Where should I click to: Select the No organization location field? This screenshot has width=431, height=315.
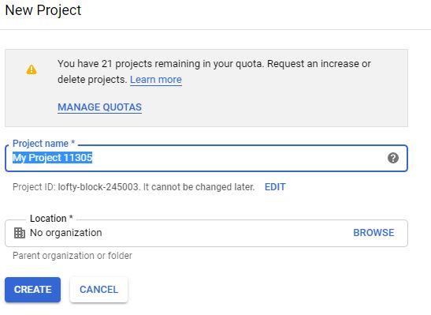(x=206, y=233)
